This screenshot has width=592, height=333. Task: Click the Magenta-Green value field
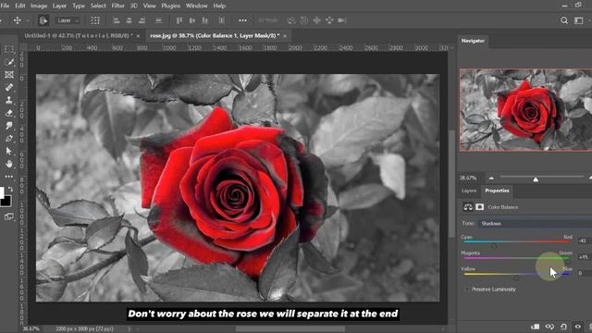tap(584, 257)
